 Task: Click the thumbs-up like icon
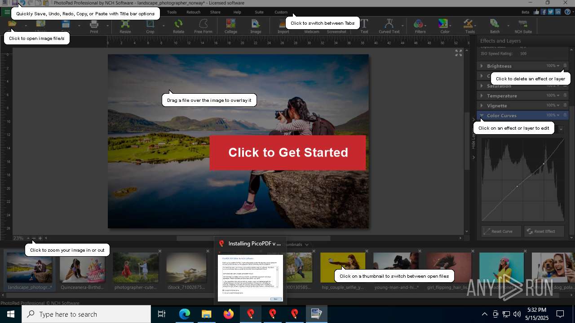[x=536, y=12]
